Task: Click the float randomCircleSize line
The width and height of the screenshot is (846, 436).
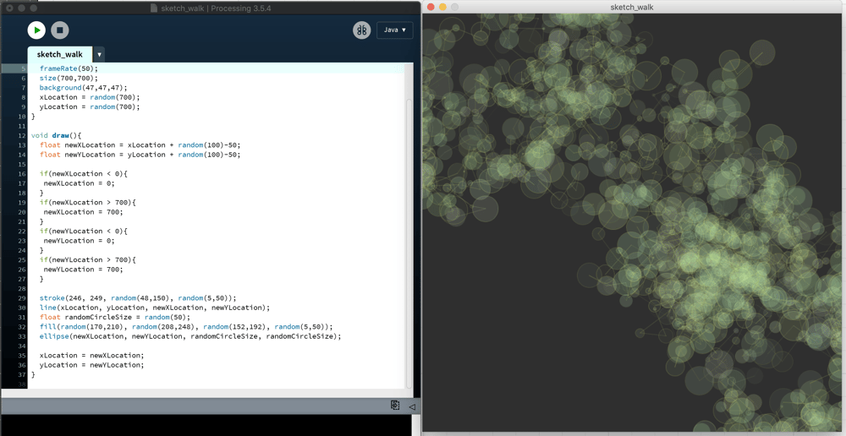Action: pyautogui.click(x=115, y=317)
